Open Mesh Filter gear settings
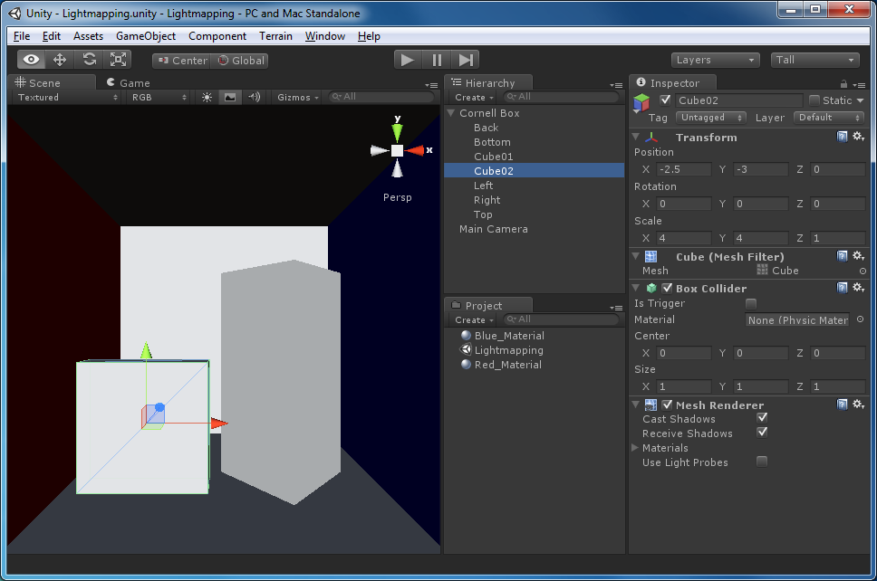 [x=859, y=256]
